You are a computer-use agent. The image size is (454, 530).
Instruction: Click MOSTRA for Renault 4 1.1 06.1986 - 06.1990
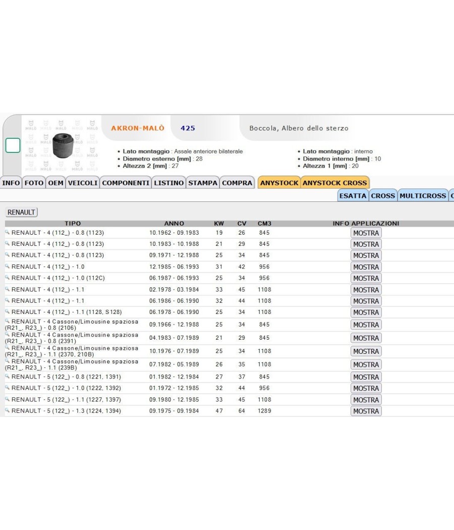click(366, 301)
